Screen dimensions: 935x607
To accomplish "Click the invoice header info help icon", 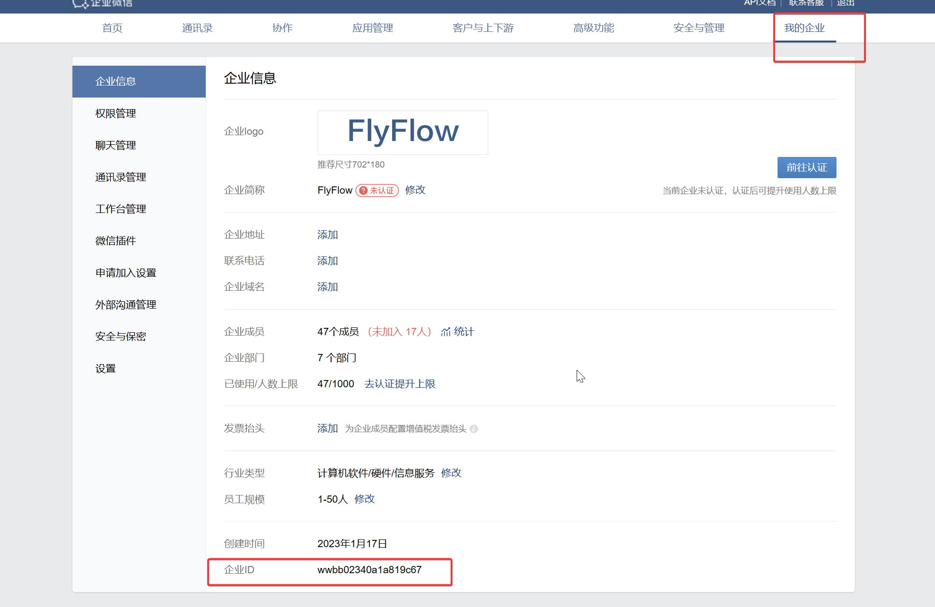I will click(x=474, y=429).
